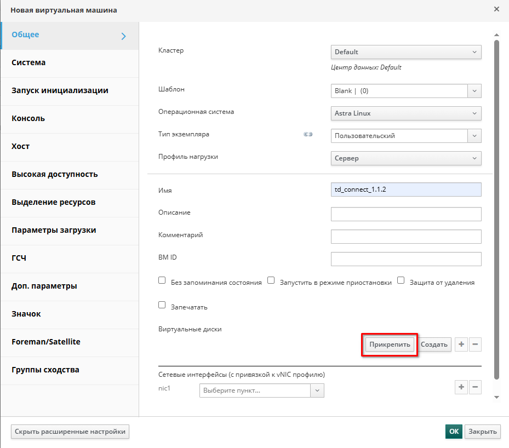Image resolution: width=509 pixels, height=448 pixels.
Task: Click the chevron arrow next to Общее
Action: pos(123,36)
